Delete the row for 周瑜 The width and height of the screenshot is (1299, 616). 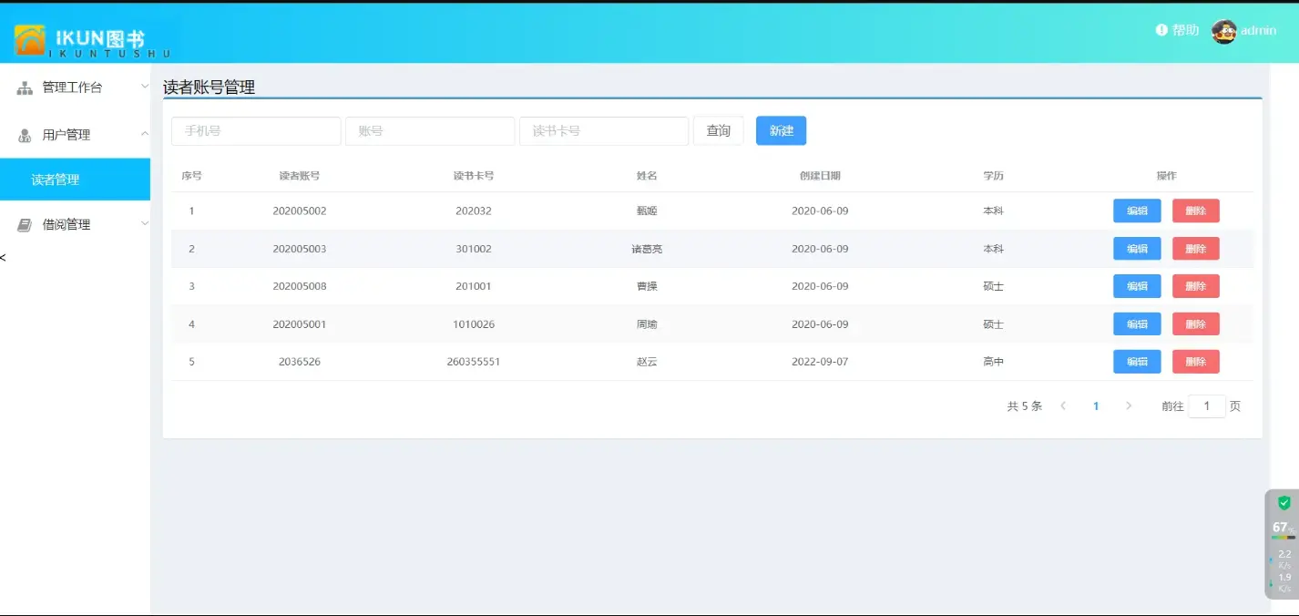[1195, 324]
